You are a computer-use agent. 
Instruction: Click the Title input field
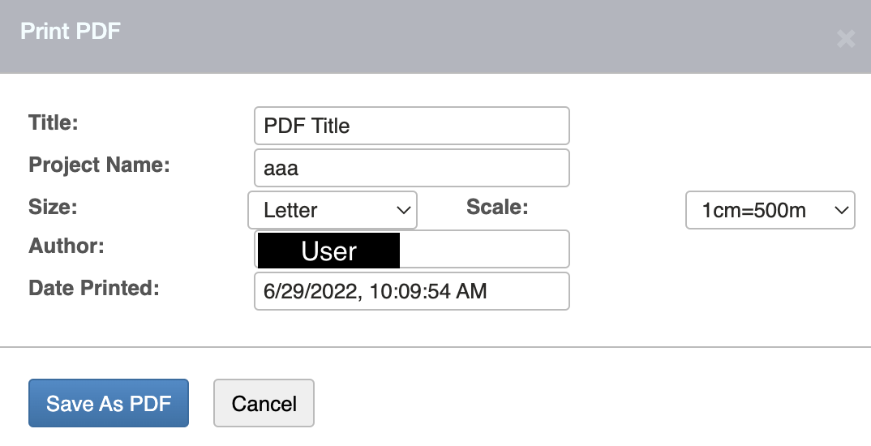411,126
